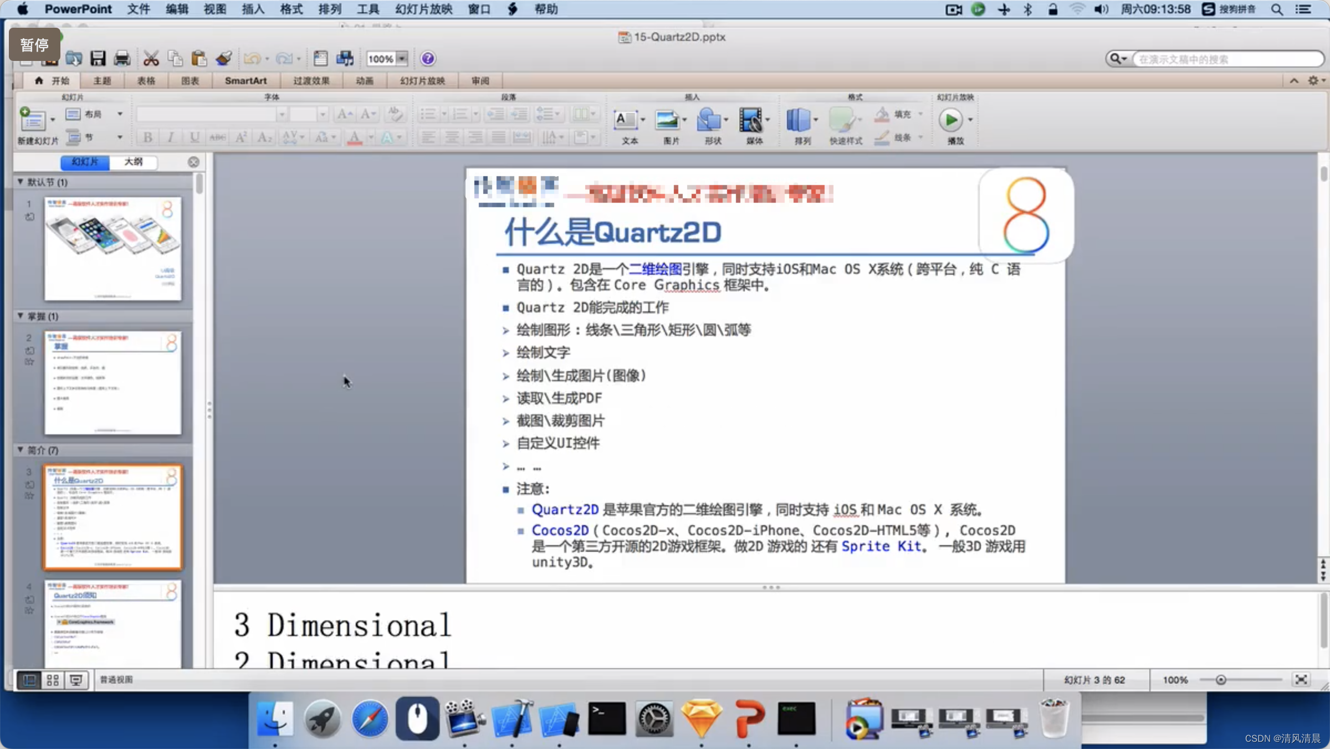Click the Media insert icon

[750, 120]
